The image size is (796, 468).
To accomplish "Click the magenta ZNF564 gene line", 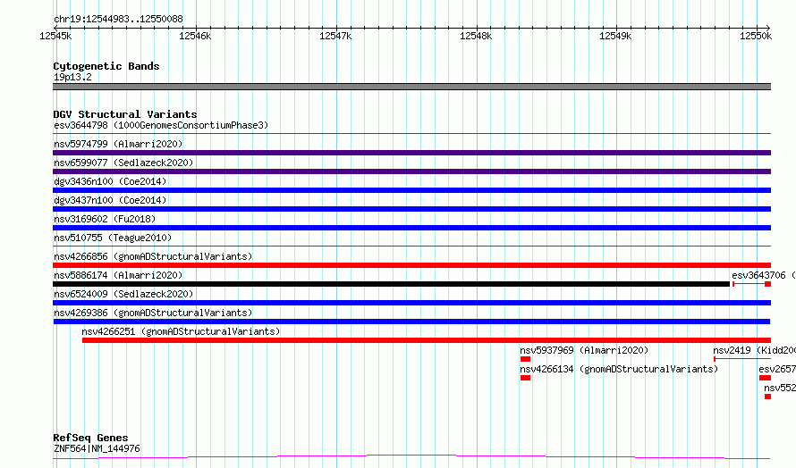I will (411, 457).
